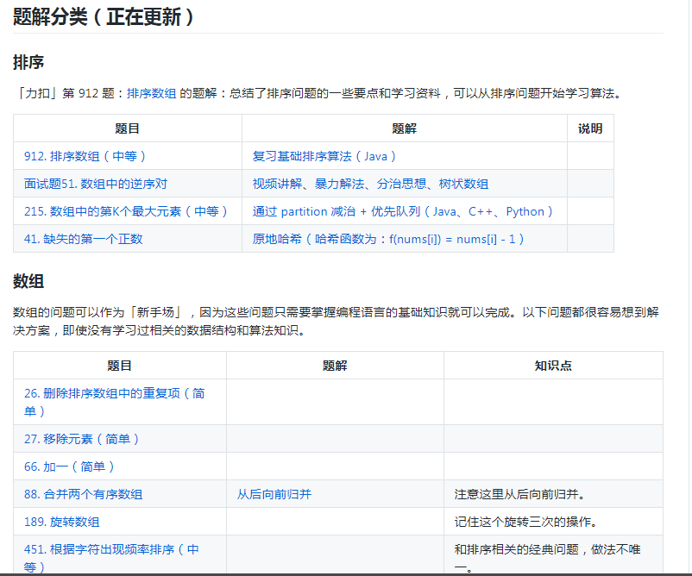Open problem 451. 根据字符出现频率排序
The image size is (692, 576).
tap(111, 558)
